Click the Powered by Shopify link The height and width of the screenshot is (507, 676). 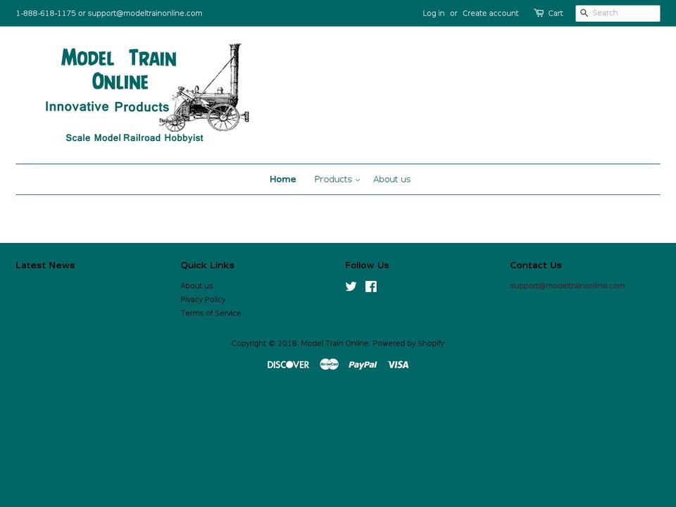[x=408, y=343]
